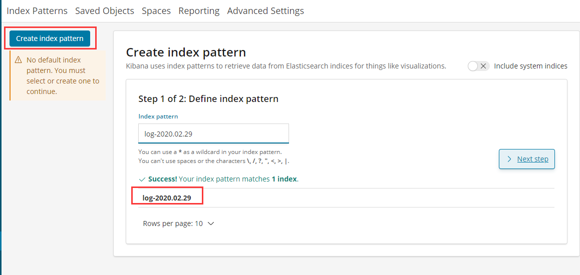Image resolution: width=580 pixels, height=275 pixels.
Task: Open the Rows per page dropdown
Action: (x=178, y=223)
